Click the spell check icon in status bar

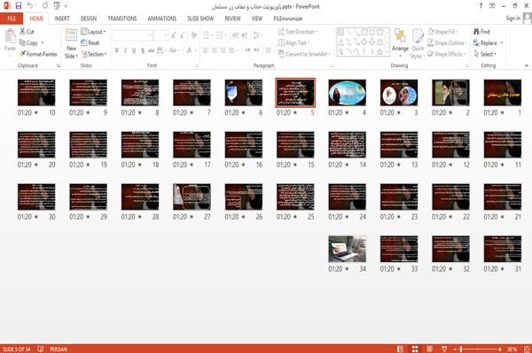click(x=41, y=349)
